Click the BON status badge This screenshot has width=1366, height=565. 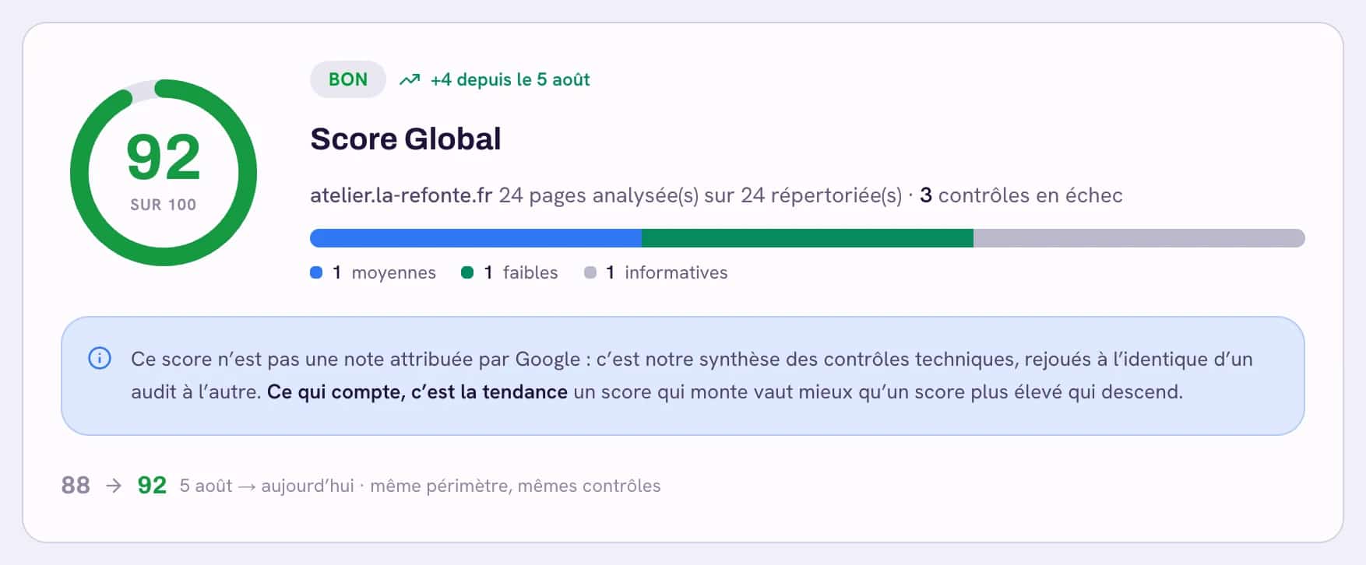(x=348, y=79)
